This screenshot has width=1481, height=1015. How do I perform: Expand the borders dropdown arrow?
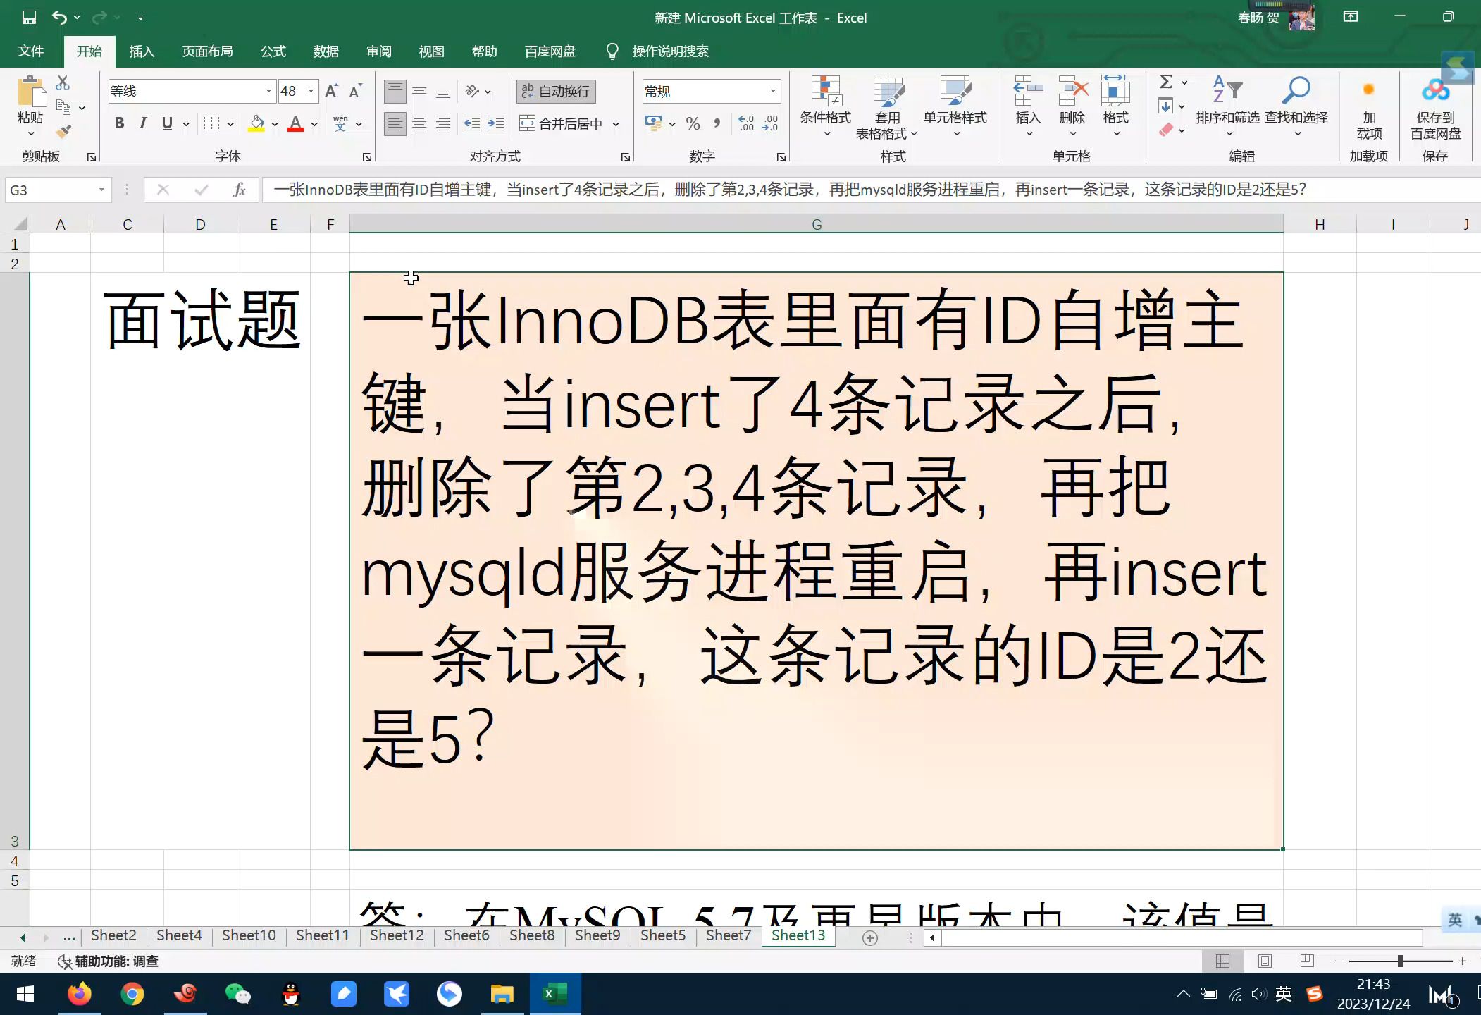(x=230, y=124)
